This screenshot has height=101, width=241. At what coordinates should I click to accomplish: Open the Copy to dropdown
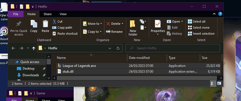pos(92,32)
